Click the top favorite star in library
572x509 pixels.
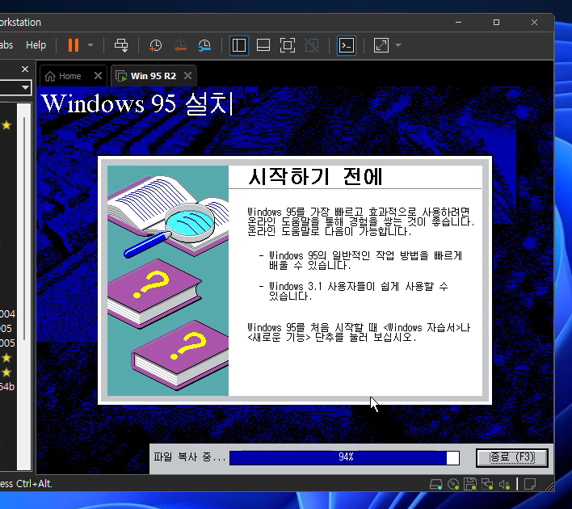[6, 125]
